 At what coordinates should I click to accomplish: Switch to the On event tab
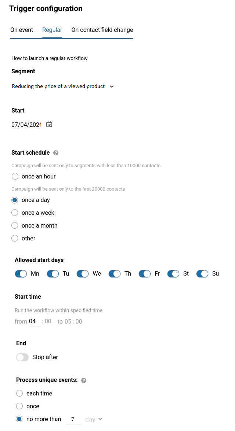coord(22,30)
